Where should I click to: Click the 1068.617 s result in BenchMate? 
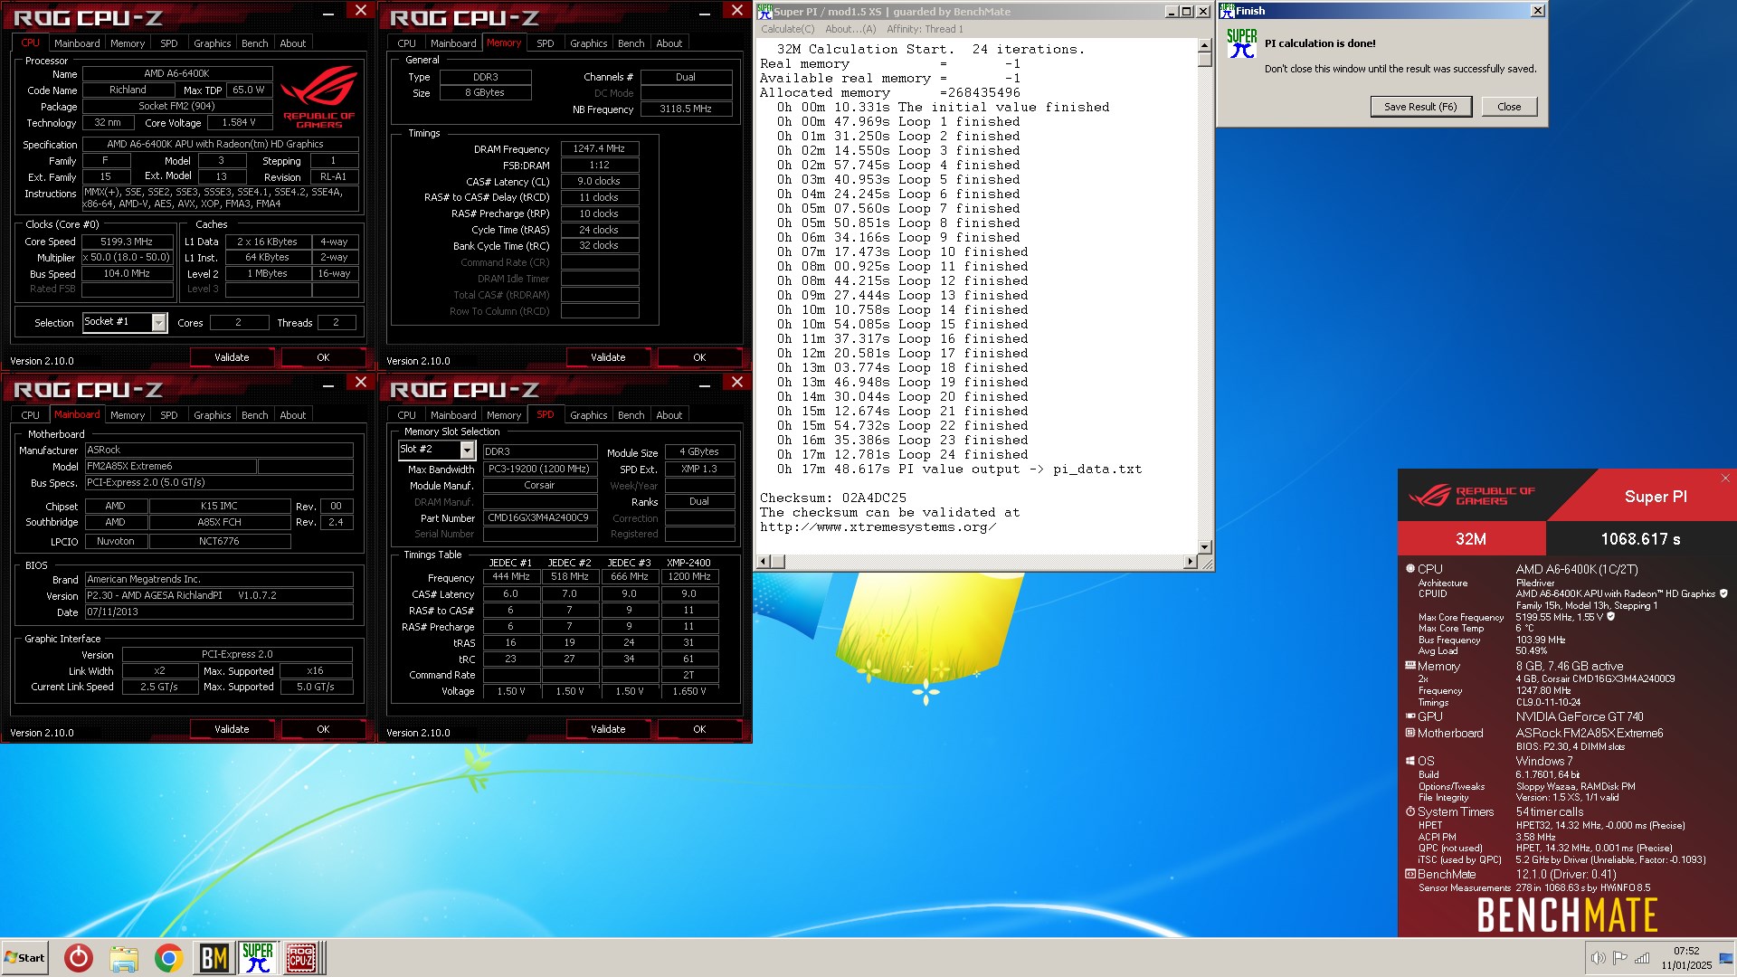(1640, 539)
